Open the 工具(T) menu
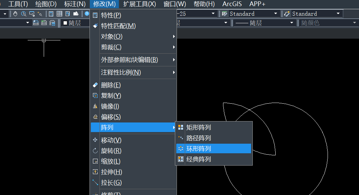 point(18,4)
